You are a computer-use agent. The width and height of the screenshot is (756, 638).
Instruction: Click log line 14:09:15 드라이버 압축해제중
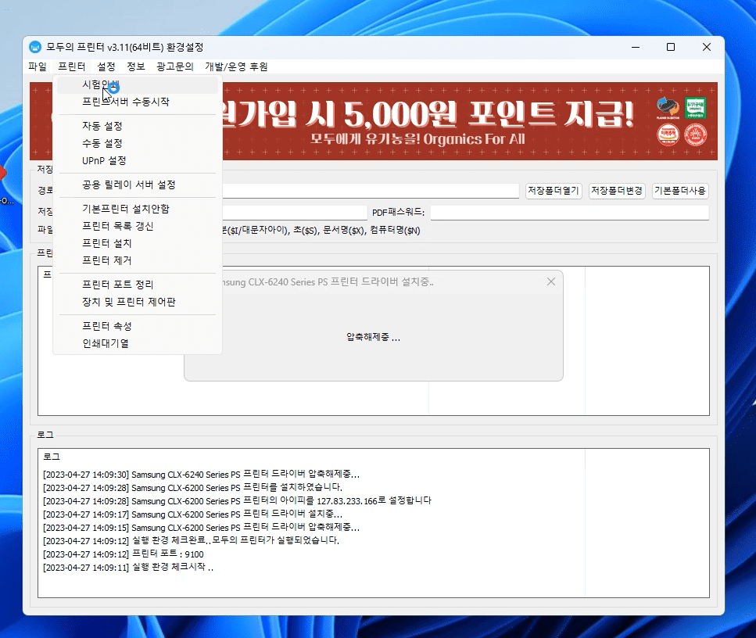pyautogui.click(x=201, y=528)
